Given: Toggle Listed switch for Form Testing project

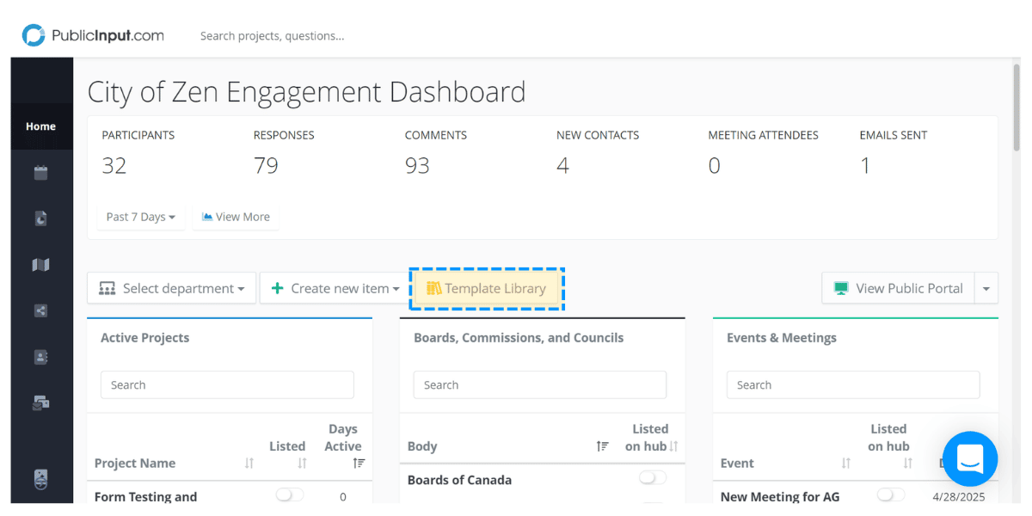Looking at the screenshot, I should pyautogui.click(x=289, y=495).
